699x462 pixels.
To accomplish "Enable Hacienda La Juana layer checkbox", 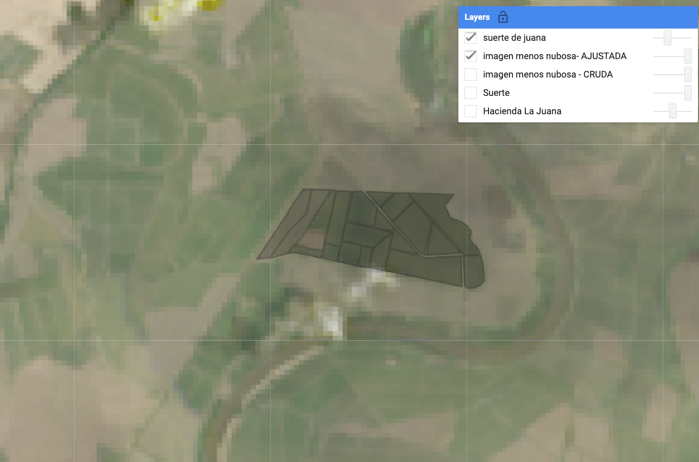I will pos(471,111).
